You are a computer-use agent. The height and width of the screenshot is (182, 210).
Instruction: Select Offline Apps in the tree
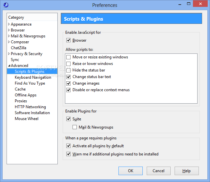click(x=26, y=95)
